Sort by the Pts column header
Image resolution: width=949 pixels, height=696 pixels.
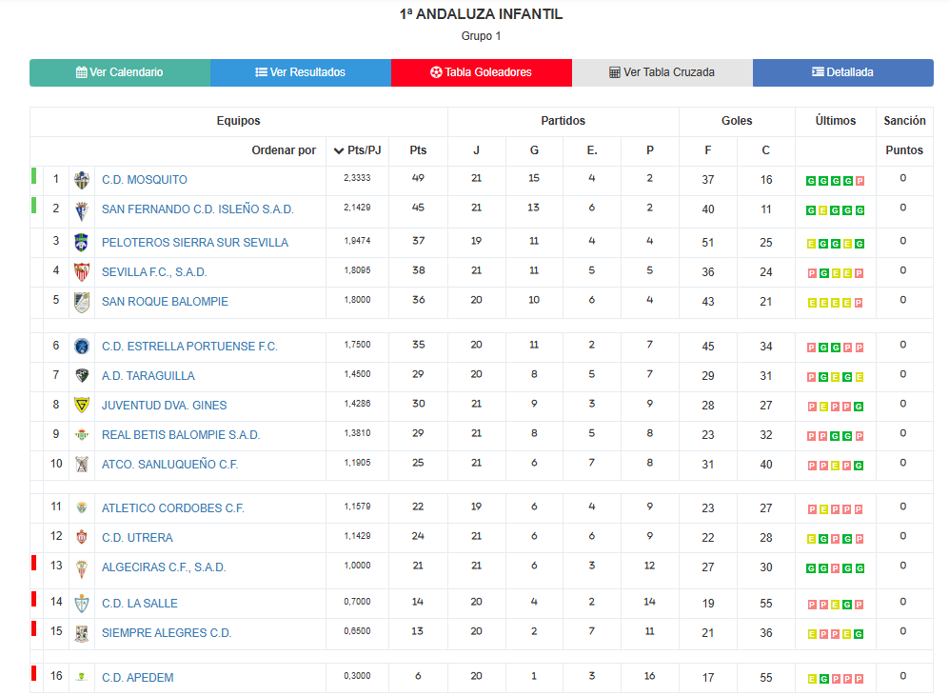point(418,150)
